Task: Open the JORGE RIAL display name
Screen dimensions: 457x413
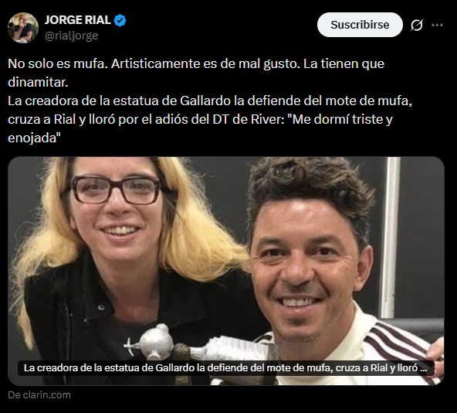Action: pos(77,20)
